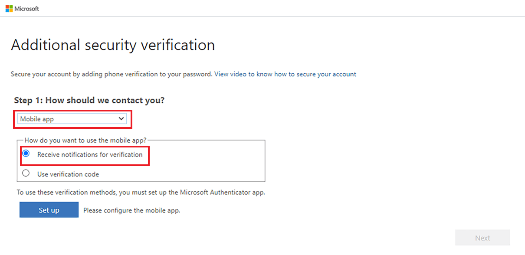Click the How do you want to use the mobile app legend
This screenshot has height=255, width=525.
86,140
